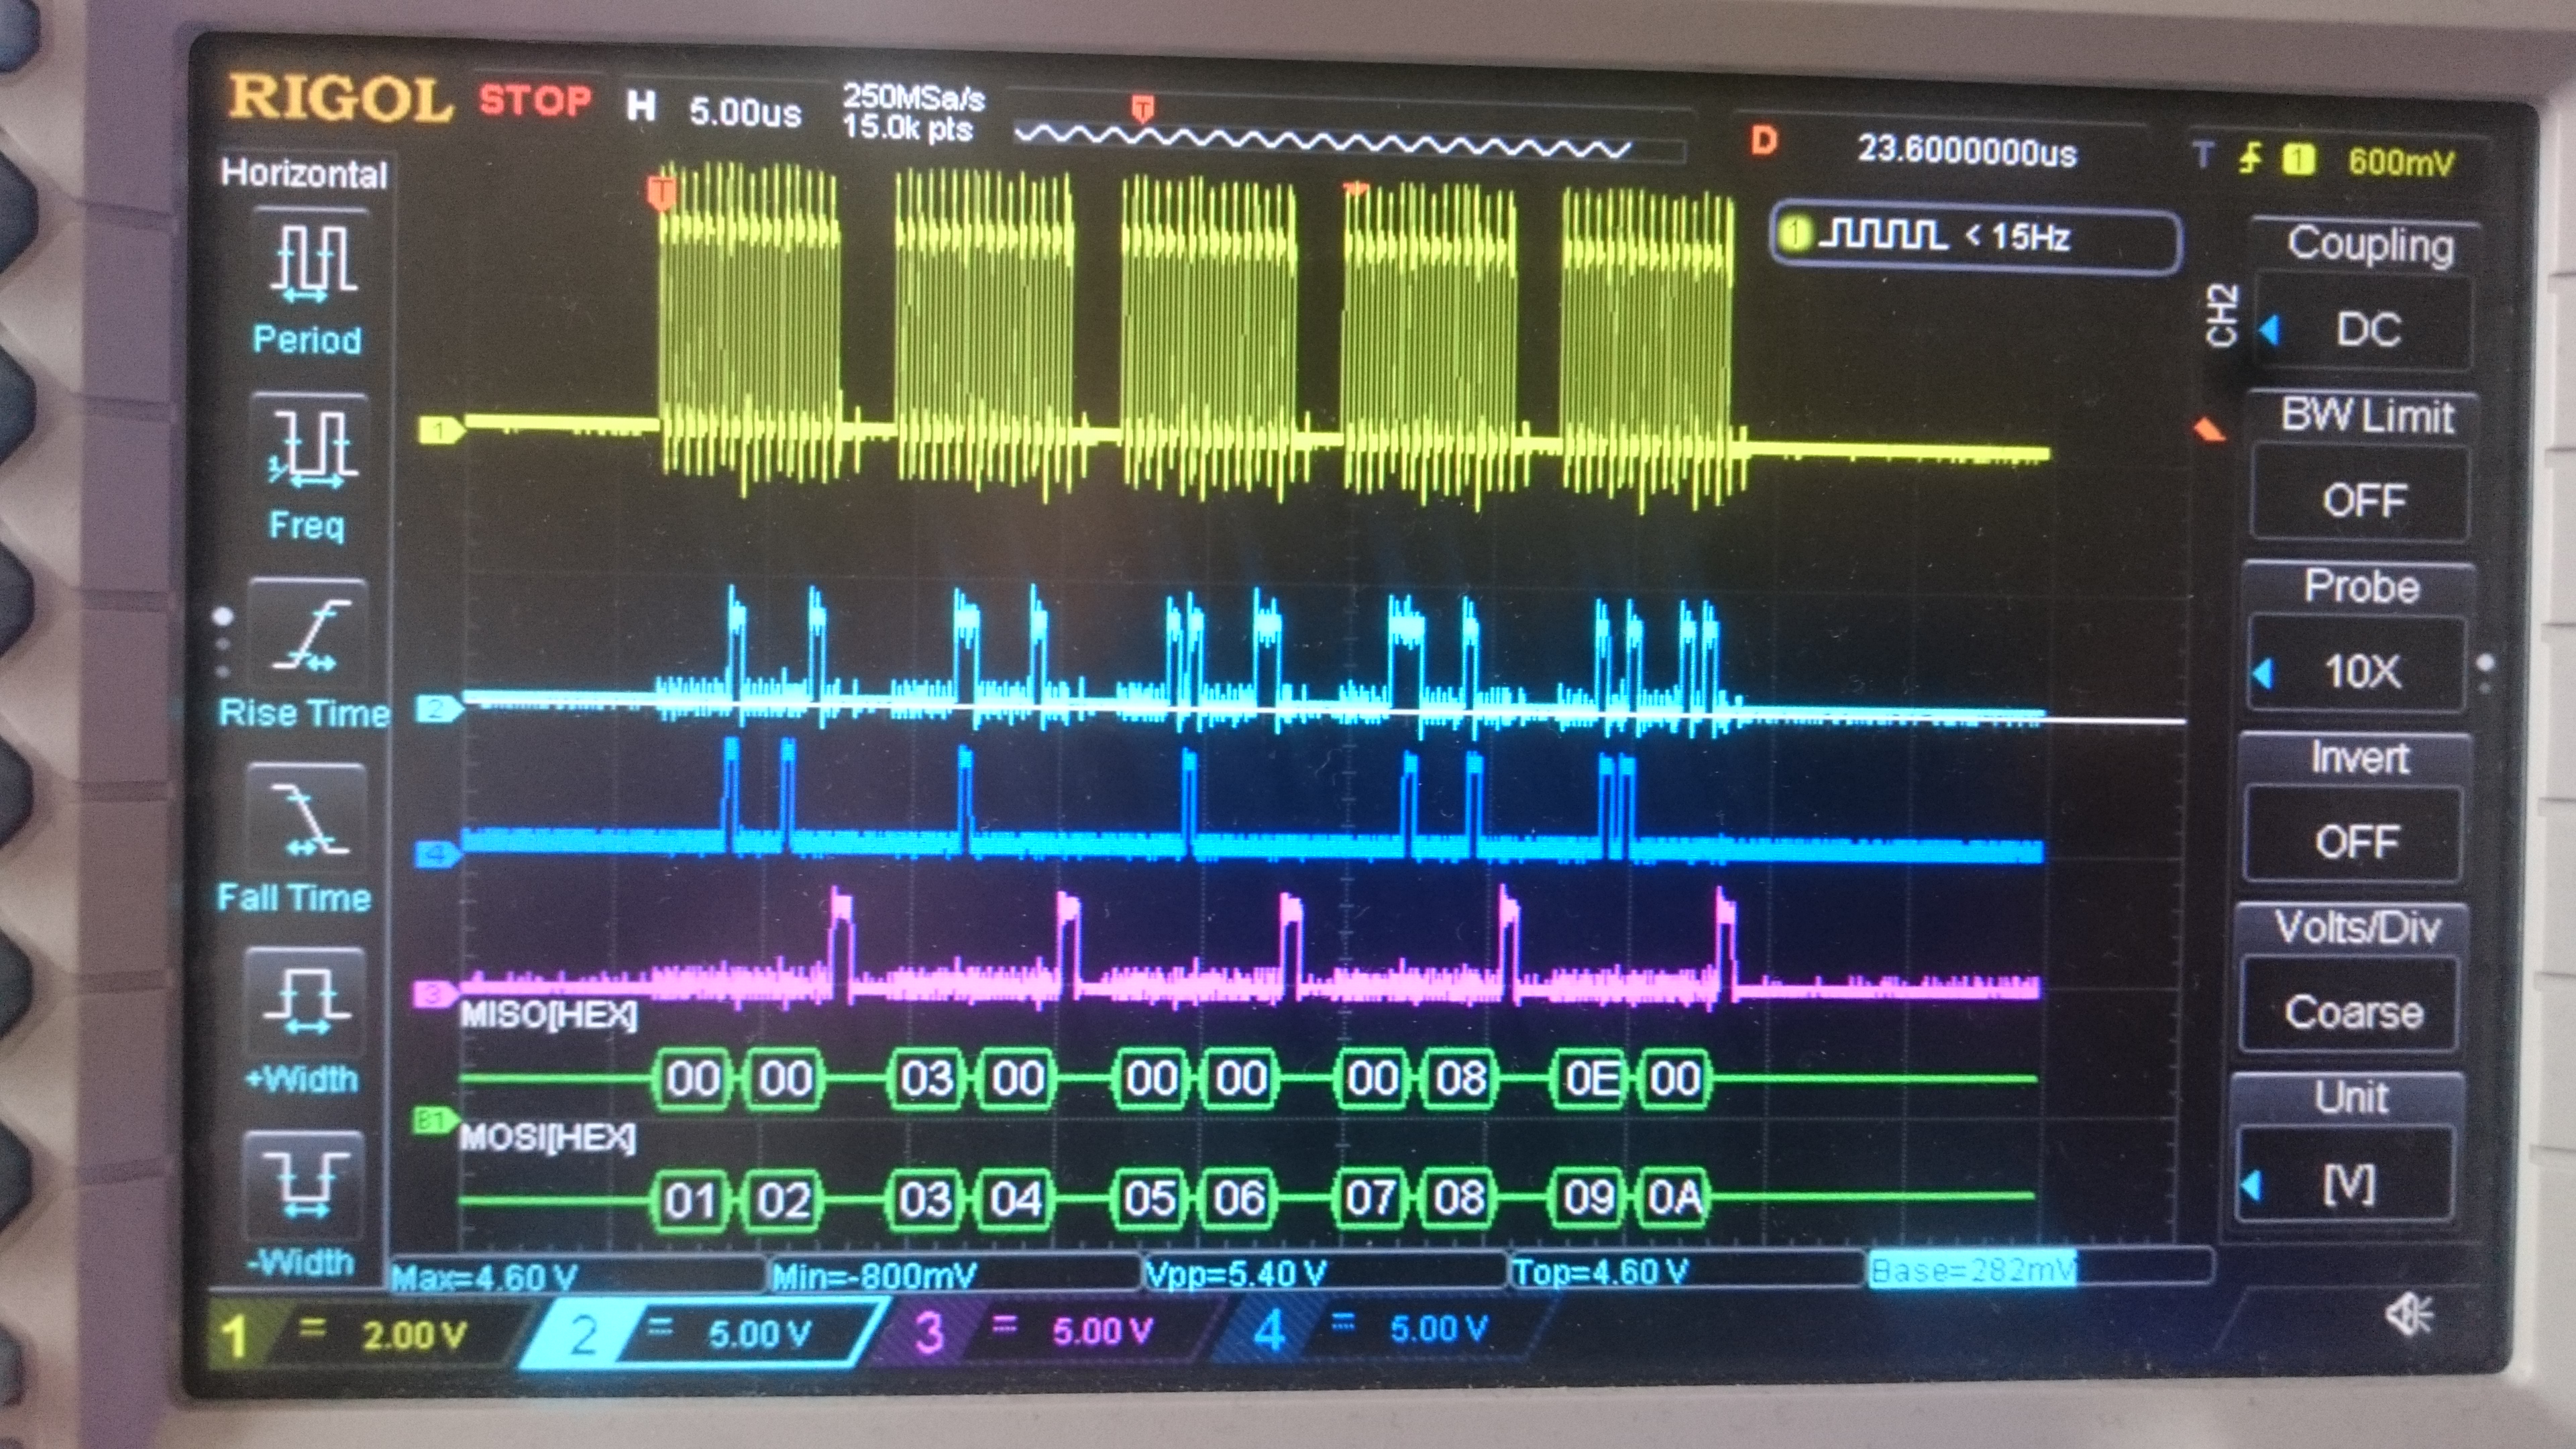Toggle the BW Limit OFF setting

pos(2362,499)
